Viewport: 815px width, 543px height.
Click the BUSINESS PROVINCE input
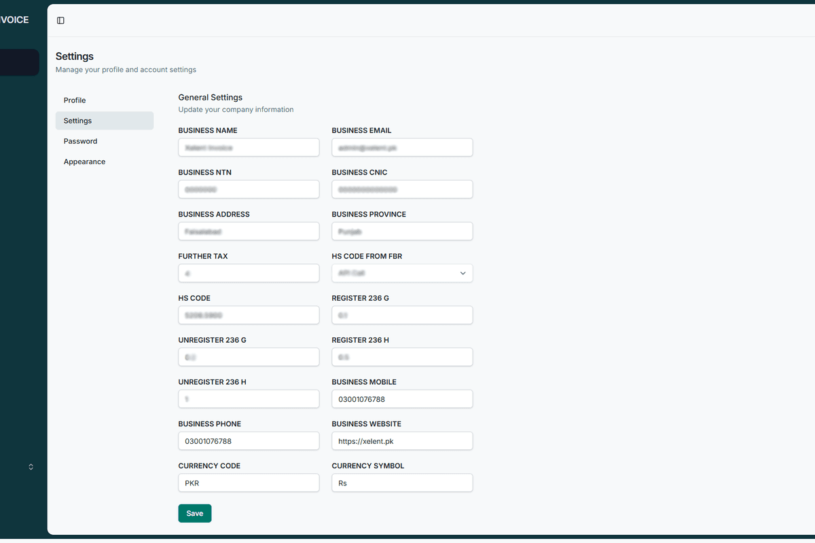click(402, 231)
